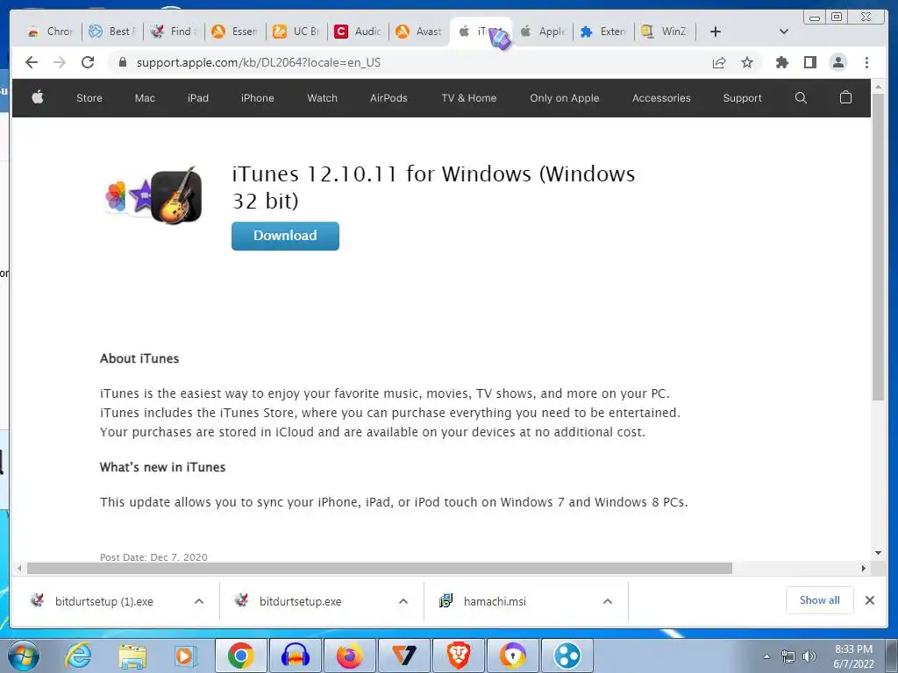The image size is (898, 673).
Task: Click the blue Download button
Action: (285, 236)
